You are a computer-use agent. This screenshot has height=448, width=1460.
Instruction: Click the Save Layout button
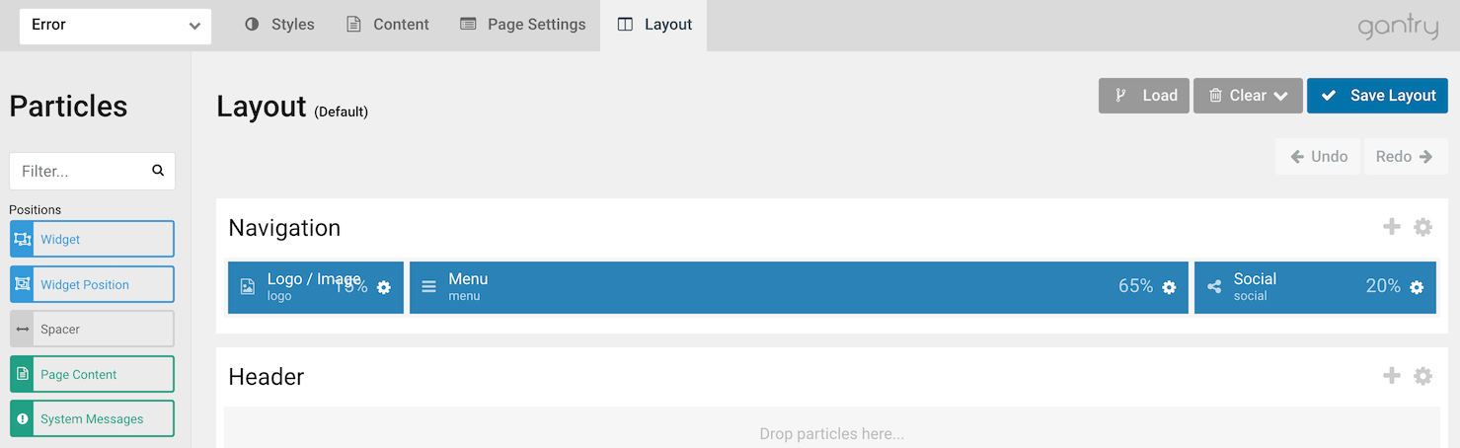[1377, 96]
